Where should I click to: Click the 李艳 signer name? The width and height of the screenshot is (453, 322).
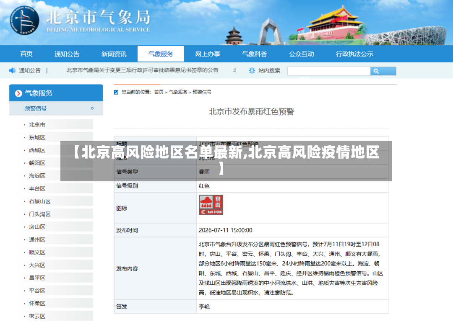(204, 307)
